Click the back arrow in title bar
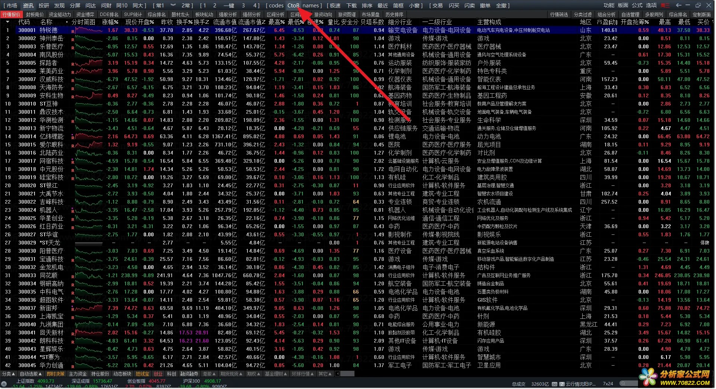This screenshot has width=716, height=389. 678,5
